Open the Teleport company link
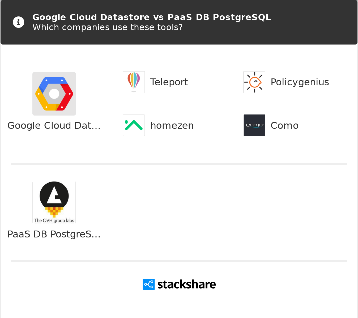 [169, 82]
